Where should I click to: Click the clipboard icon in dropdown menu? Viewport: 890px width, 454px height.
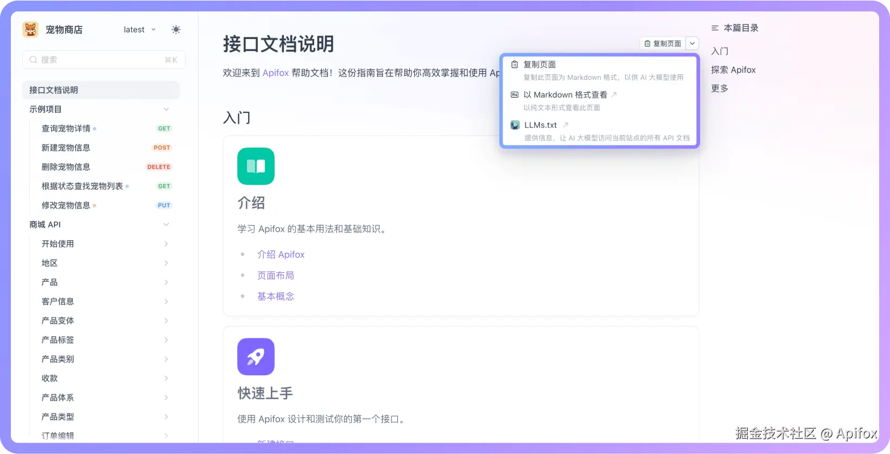click(514, 65)
